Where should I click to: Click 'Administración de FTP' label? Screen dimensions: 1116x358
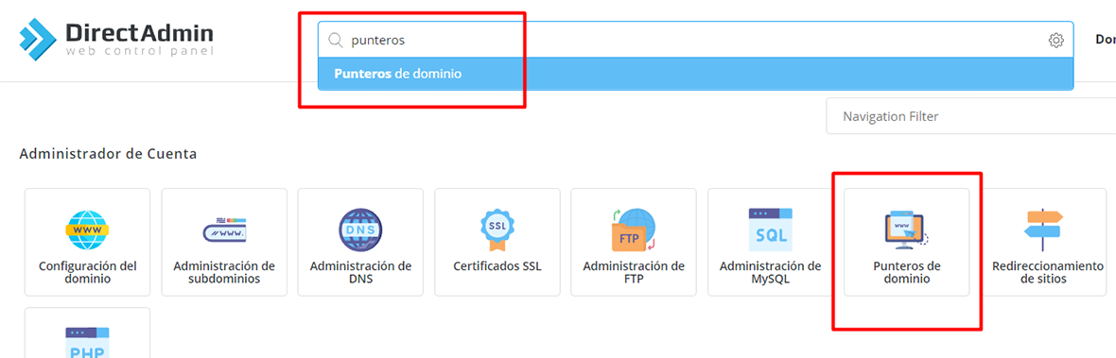pos(634,273)
